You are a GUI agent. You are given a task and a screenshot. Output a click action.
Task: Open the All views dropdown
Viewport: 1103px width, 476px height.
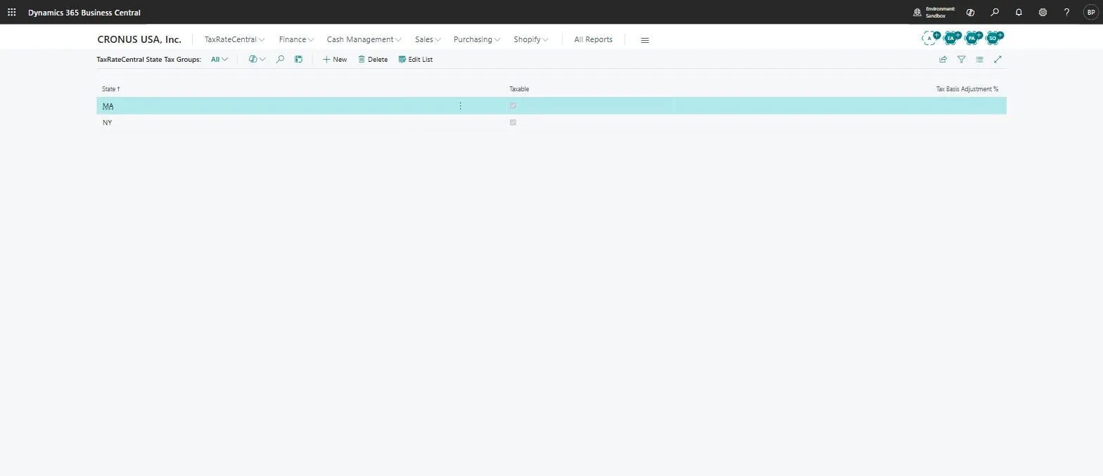coord(219,60)
